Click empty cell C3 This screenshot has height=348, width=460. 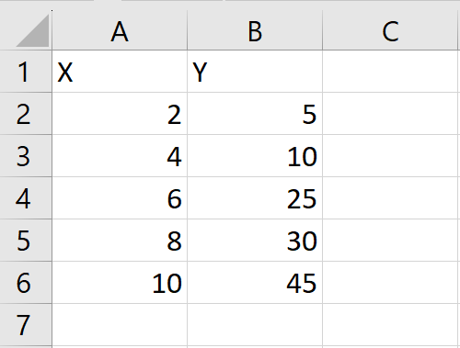[390, 156]
